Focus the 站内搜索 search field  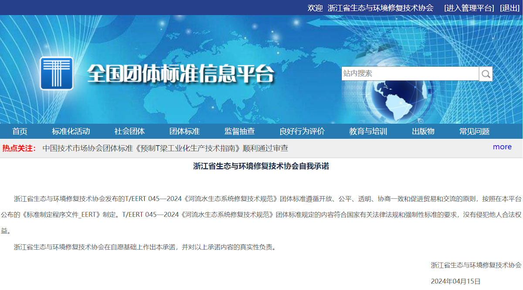[410, 73]
